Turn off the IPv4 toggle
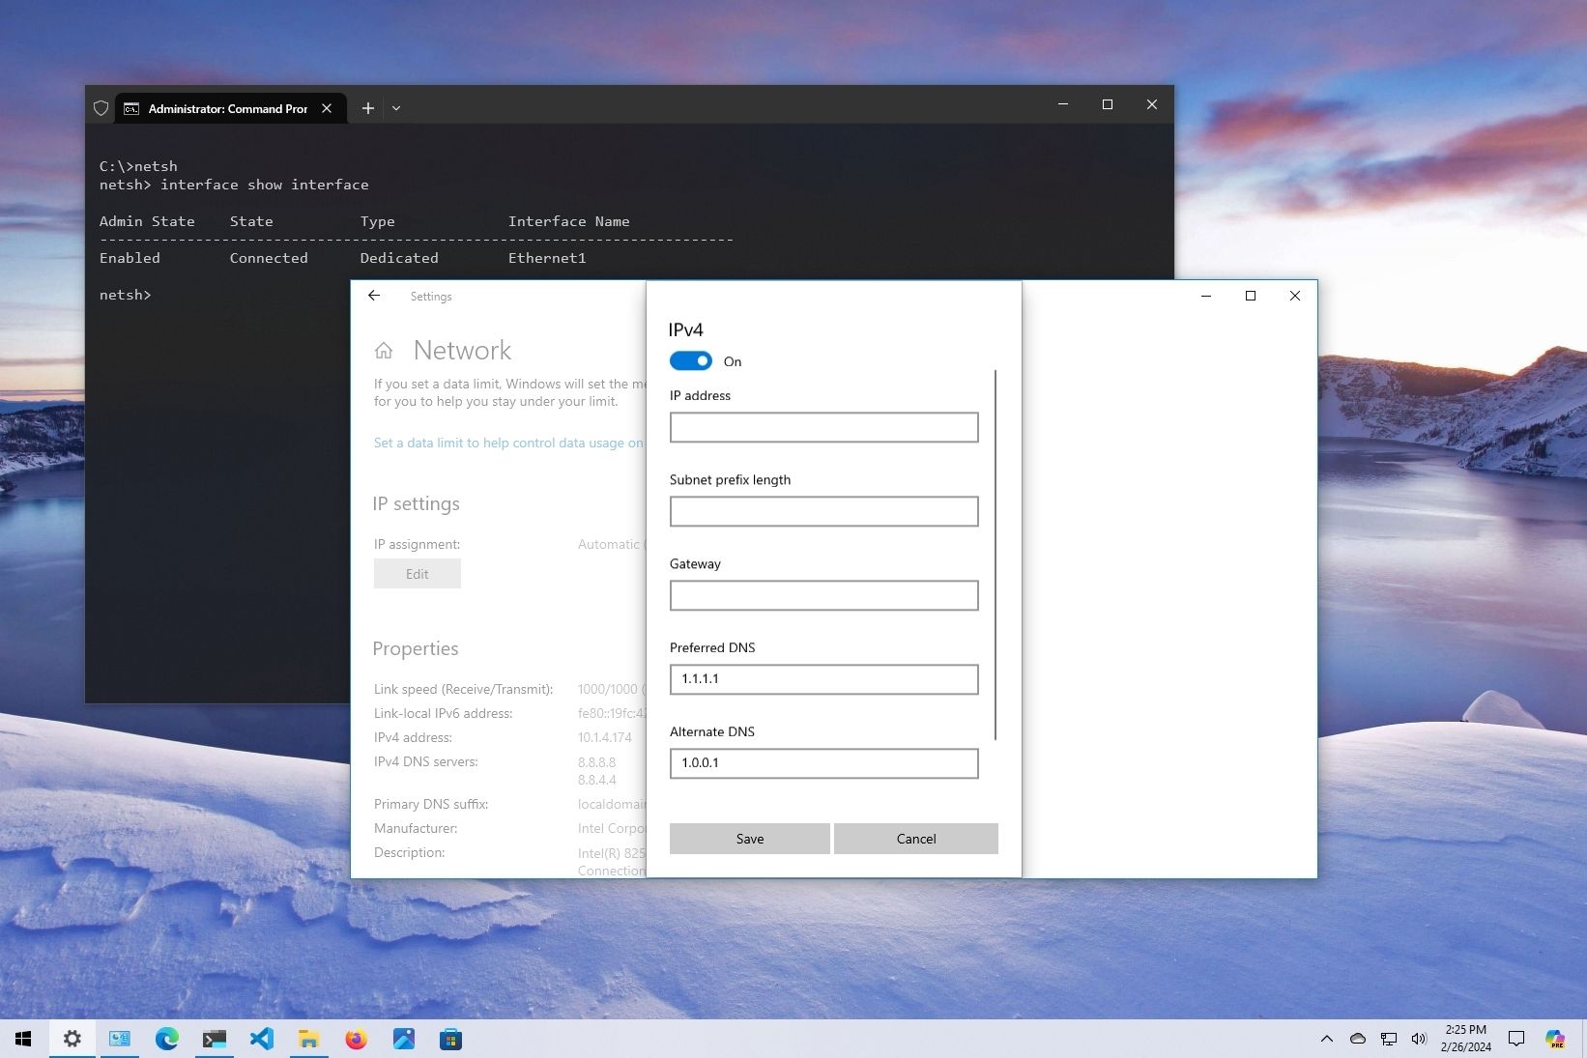This screenshot has width=1587, height=1058. [x=690, y=360]
